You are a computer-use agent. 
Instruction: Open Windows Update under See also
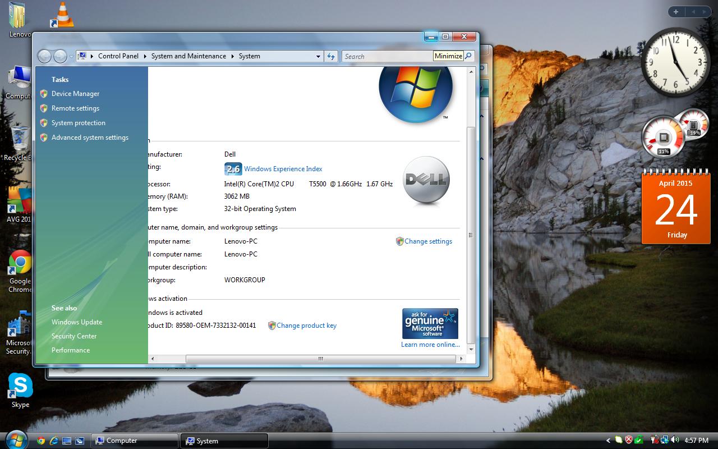pos(77,322)
